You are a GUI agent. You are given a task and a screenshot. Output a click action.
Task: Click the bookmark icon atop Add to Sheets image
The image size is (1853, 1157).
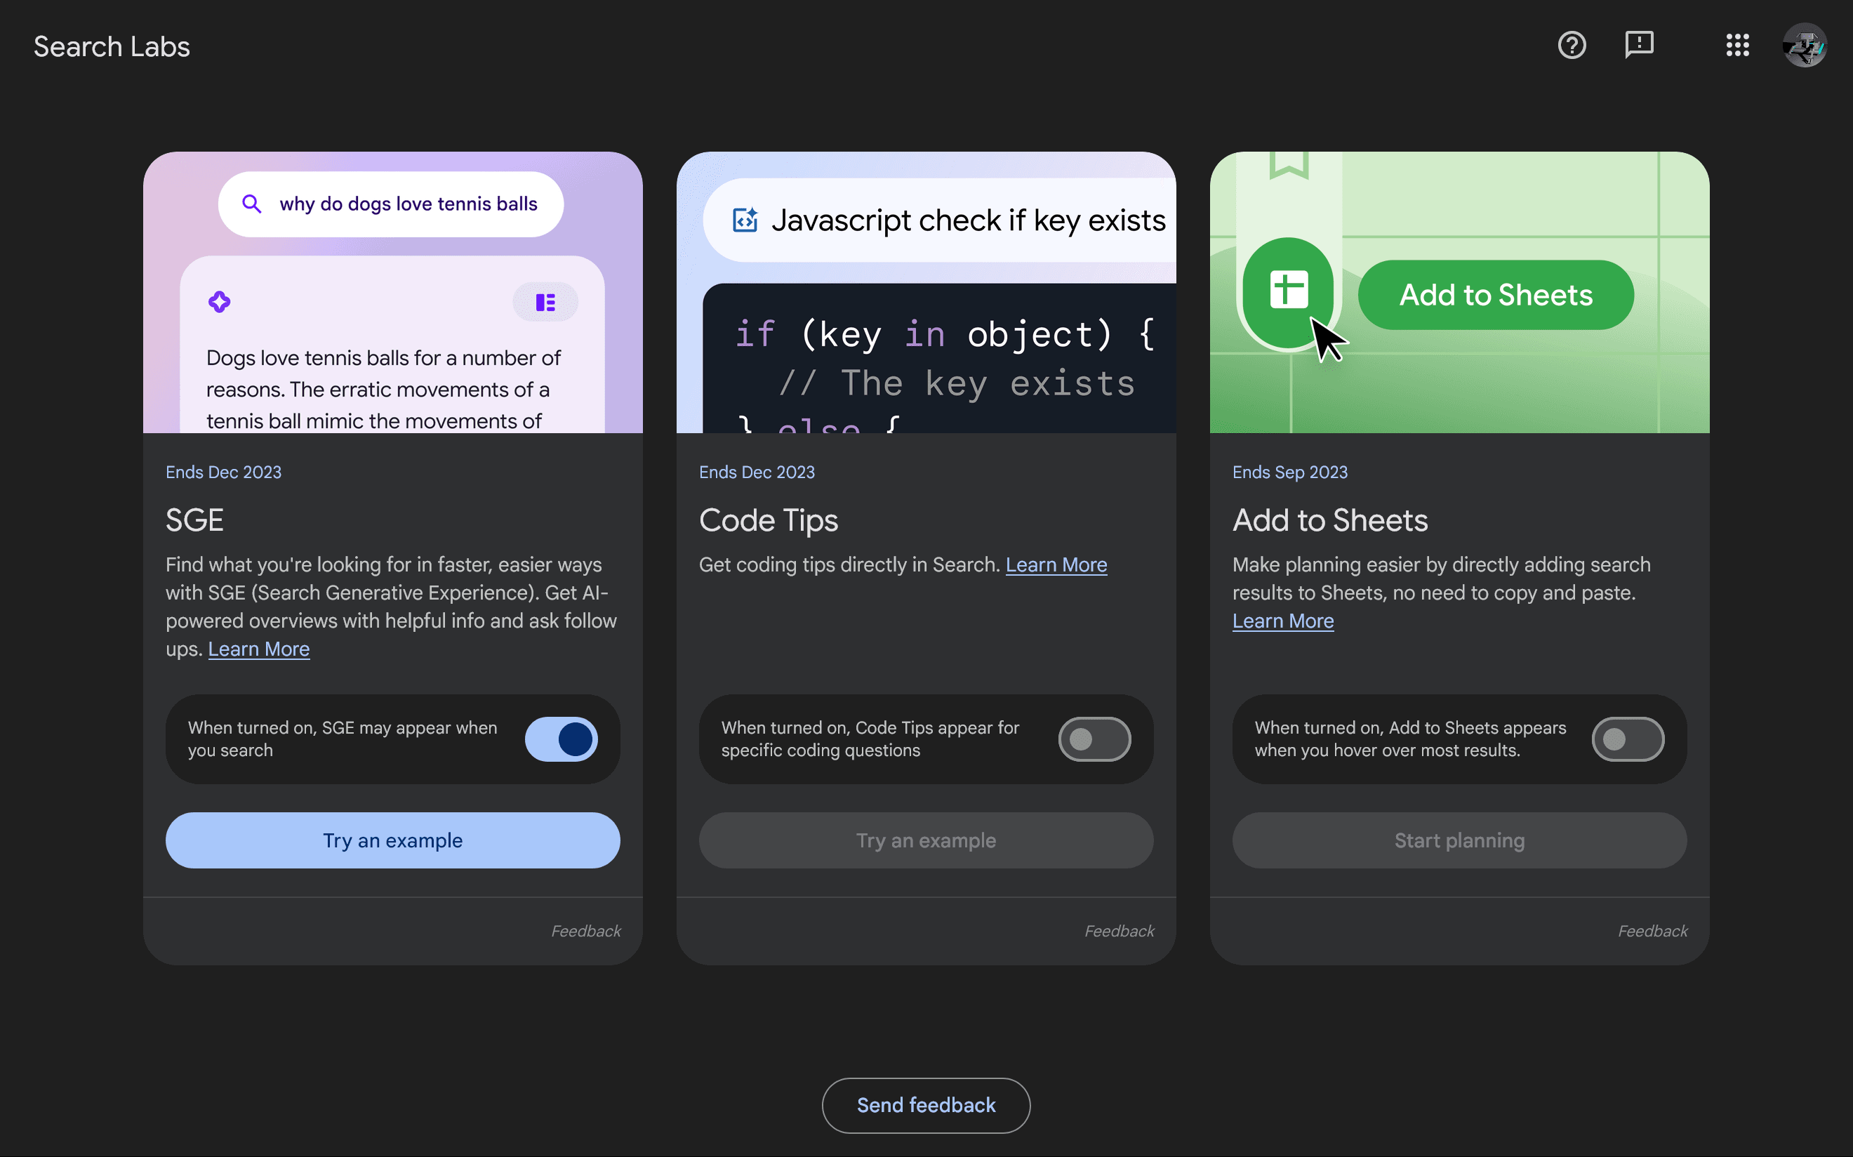[x=1289, y=165]
